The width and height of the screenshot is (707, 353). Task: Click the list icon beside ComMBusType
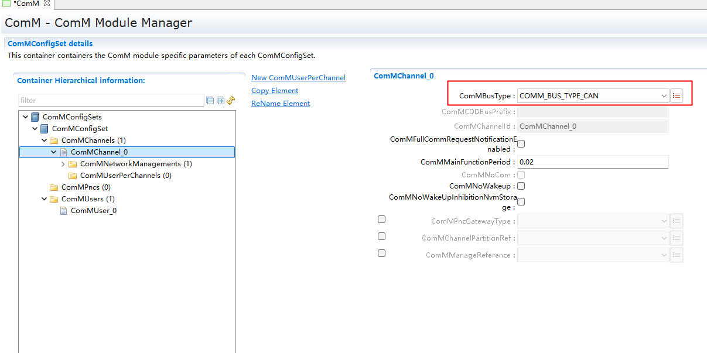[x=677, y=95]
